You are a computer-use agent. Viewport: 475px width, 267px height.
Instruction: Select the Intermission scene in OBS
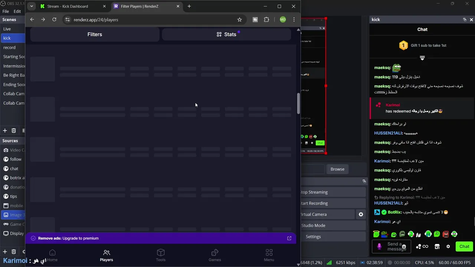pyautogui.click(x=13, y=66)
